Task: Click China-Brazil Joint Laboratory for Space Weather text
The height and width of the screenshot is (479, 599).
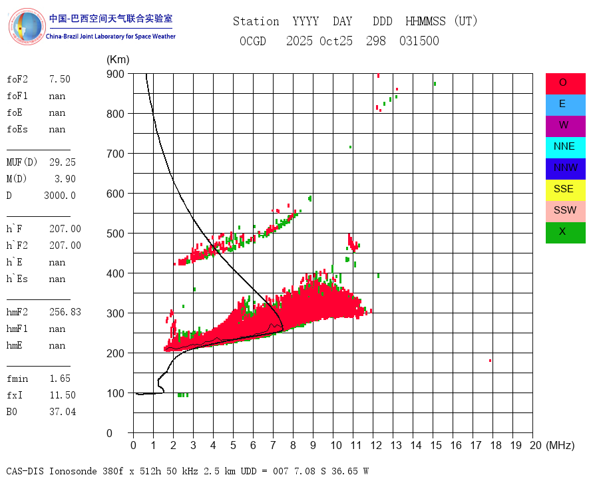Action: [x=110, y=37]
